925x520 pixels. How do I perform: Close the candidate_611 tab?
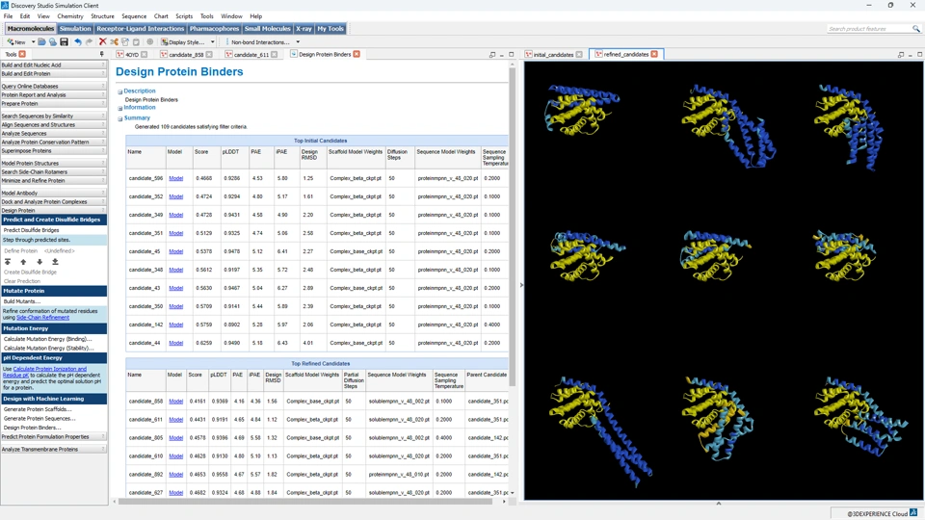pos(275,54)
